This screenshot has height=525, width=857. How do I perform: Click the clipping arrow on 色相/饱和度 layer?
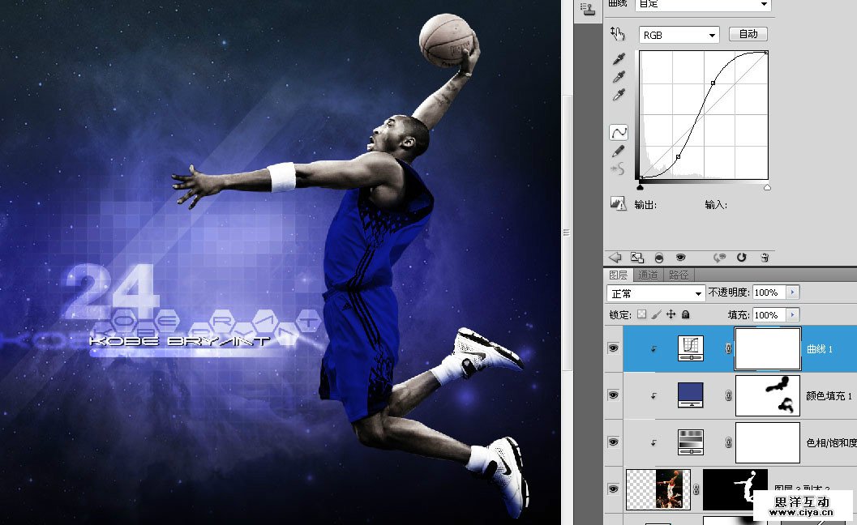point(653,443)
